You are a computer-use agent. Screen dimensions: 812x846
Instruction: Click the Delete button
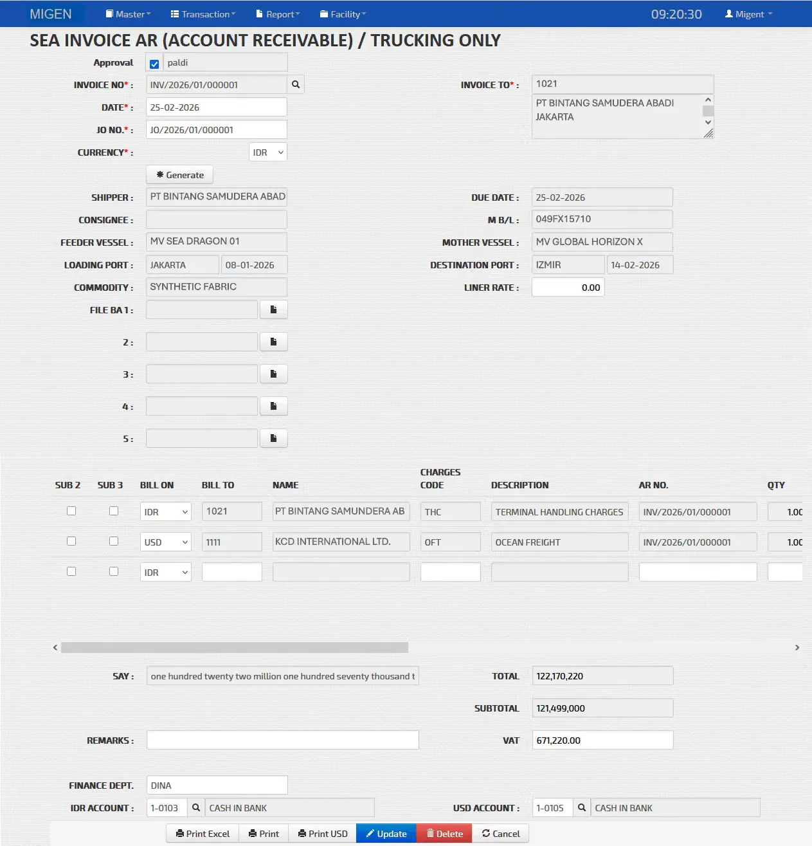pyautogui.click(x=445, y=834)
